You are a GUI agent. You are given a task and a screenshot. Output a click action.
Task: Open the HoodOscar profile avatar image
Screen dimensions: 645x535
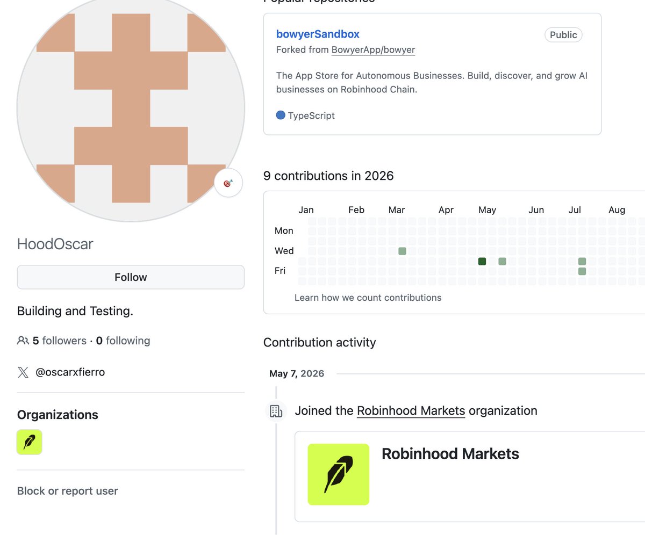[x=131, y=107]
